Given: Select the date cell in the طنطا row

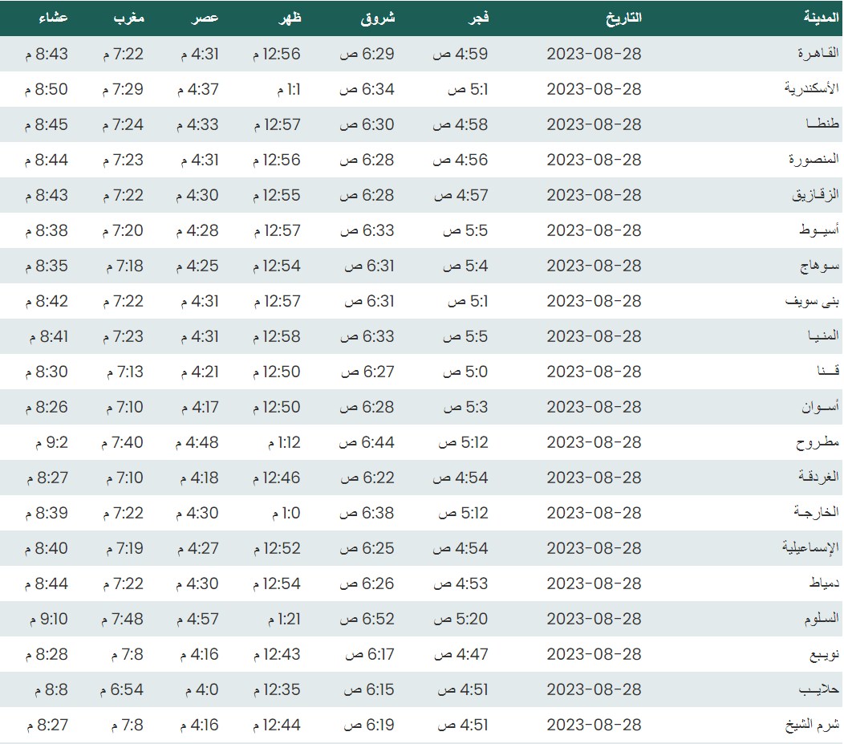Looking at the screenshot, I should tap(594, 124).
